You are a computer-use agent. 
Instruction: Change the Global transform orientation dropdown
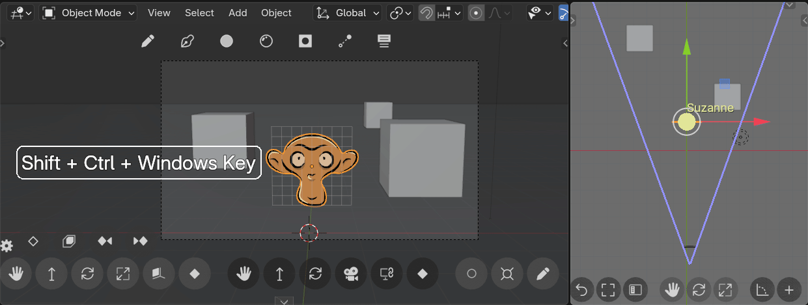348,12
